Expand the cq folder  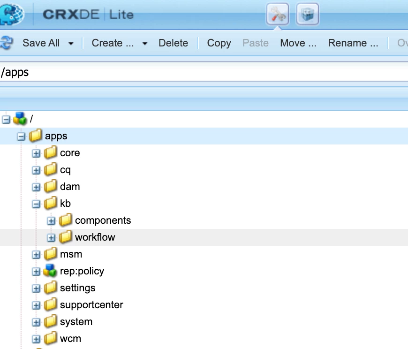pyautogui.click(x=36, y=170)
